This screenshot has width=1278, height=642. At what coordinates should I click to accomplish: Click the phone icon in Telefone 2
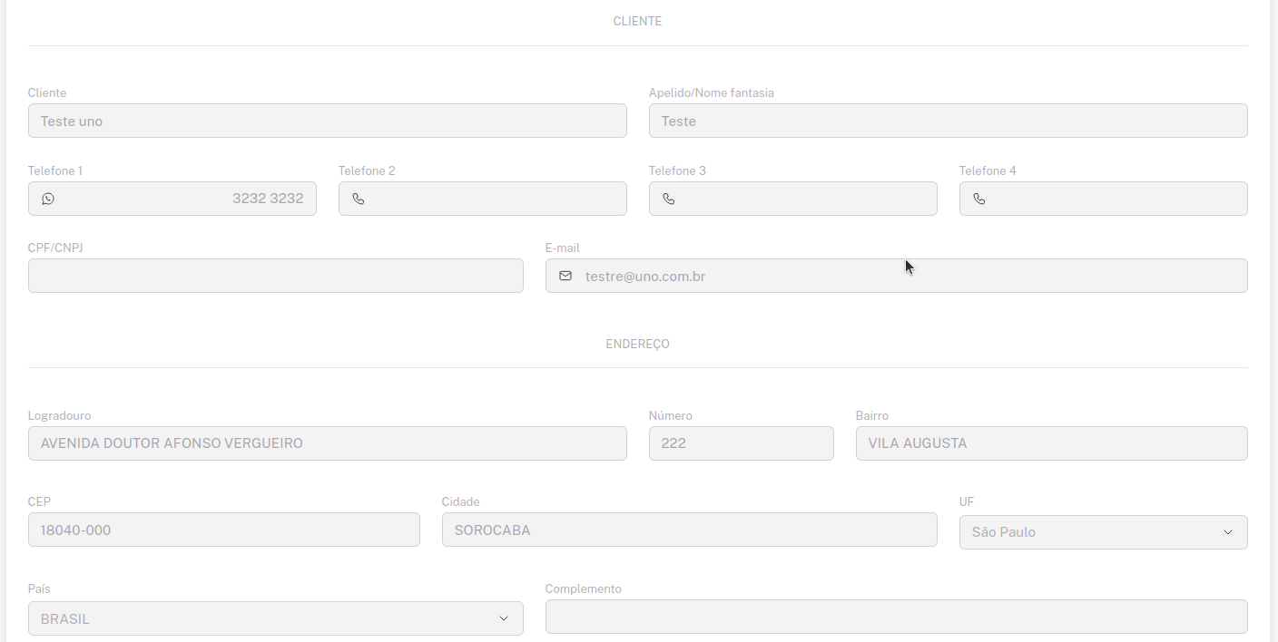click(359, 199)
